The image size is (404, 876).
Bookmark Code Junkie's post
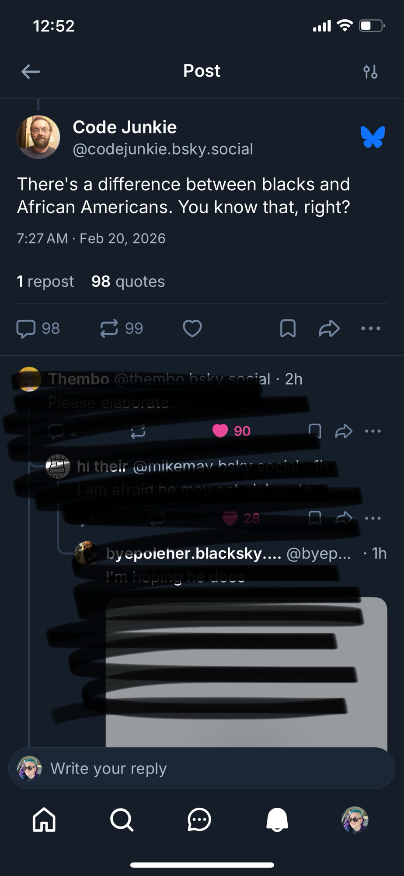coord(288,328)
